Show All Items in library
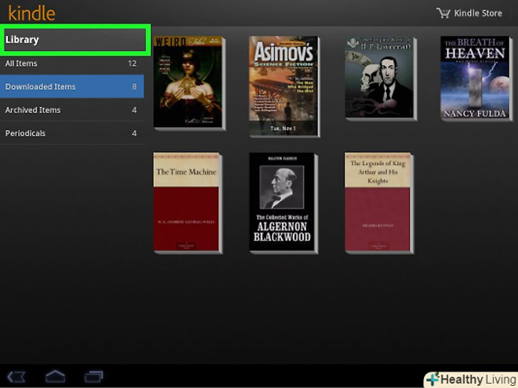The height and width of the screenshot is (388, 518). [x=72, y=63]
